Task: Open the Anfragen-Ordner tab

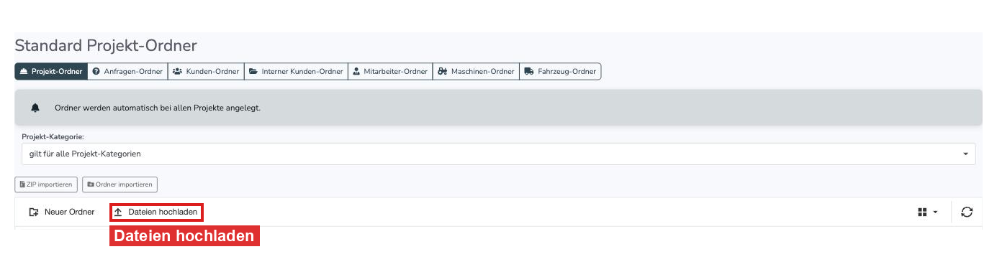Action: click(x=127, y=71)
